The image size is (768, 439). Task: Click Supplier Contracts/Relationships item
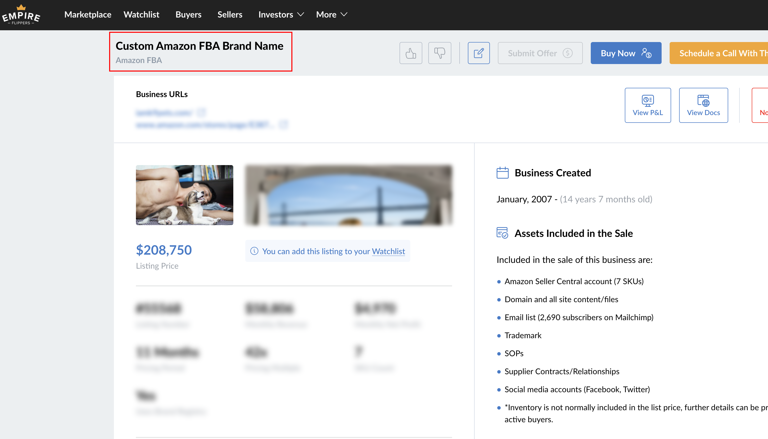562,371
